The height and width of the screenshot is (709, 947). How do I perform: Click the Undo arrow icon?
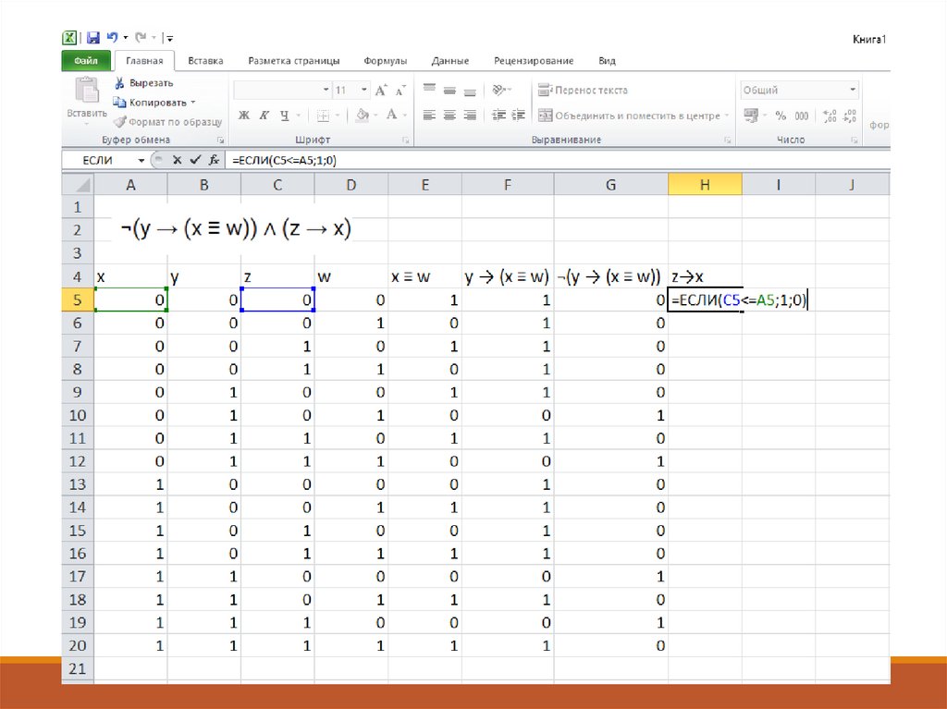click(113, 38)
